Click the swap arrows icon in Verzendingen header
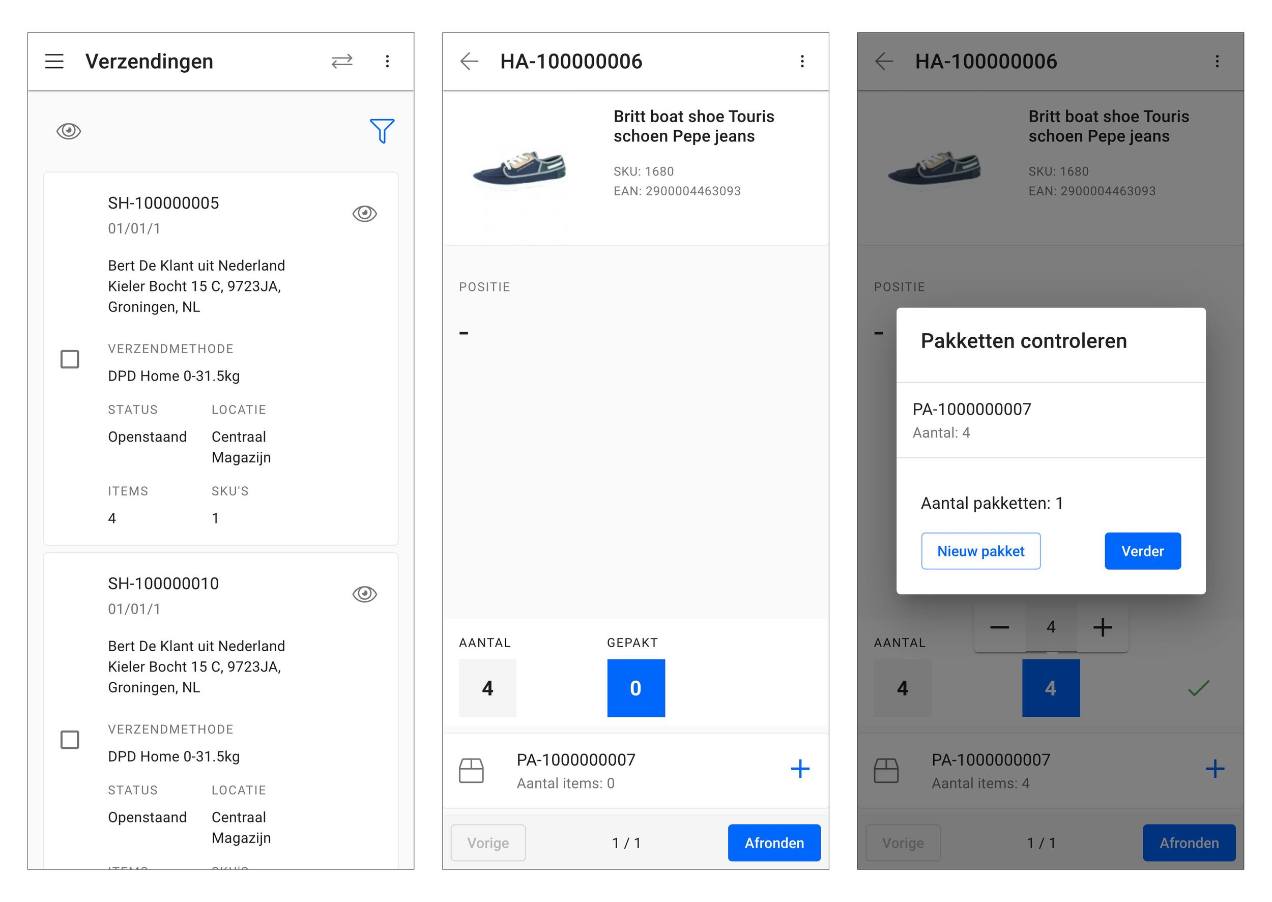This screenshot has height=902, width=1272. coord(341,61)
